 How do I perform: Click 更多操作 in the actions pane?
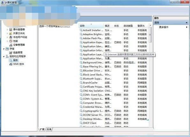[x=164, y=27]
